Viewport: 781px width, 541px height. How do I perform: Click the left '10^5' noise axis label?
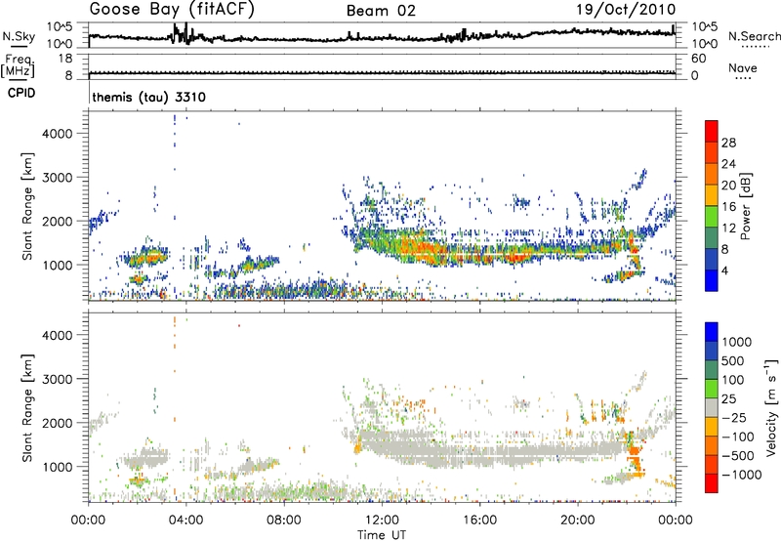61,27
